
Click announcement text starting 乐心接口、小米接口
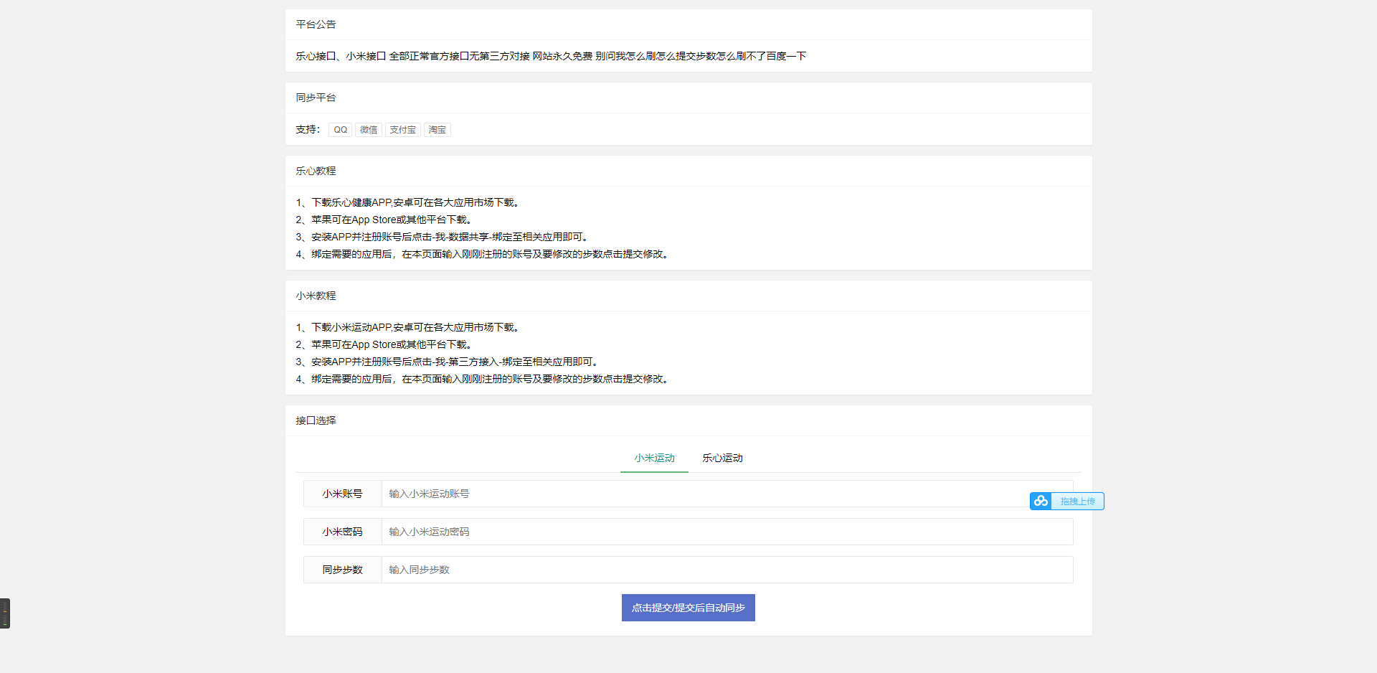pos(551,56)
